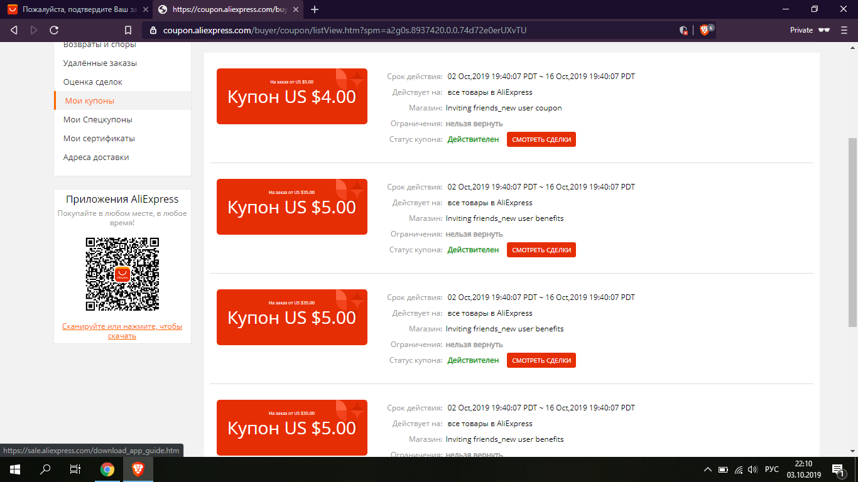Click the volume speaker tray icon
The width and height of the screenshot is (858, 482).
point(752,469)
